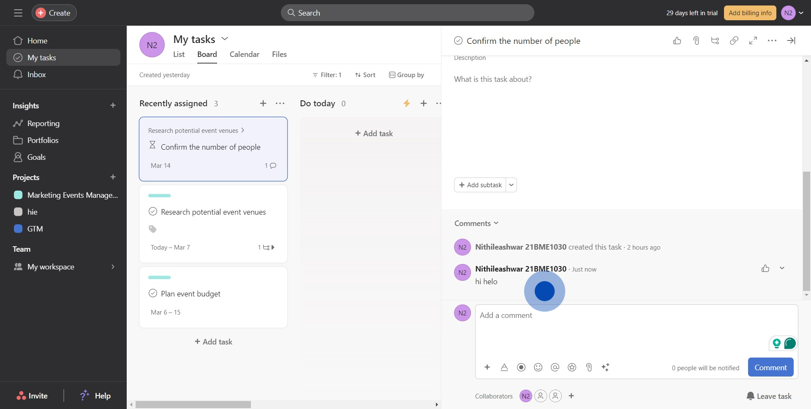
Task: Expand subtasks on Research venues card
Action: [266, 248]
